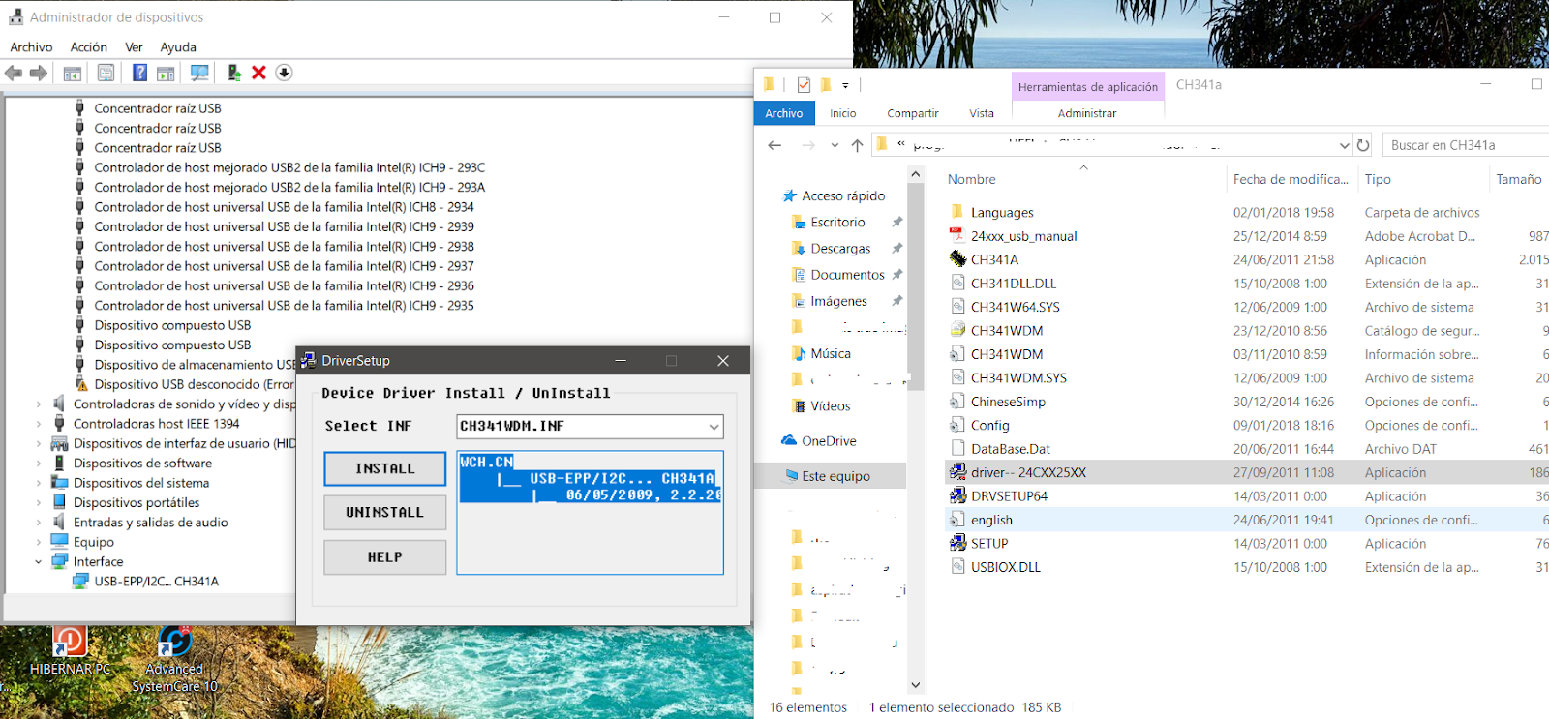Click the DRVSETUP64 application icon
The image size is (1549, 719).
(x=957, y=496)
